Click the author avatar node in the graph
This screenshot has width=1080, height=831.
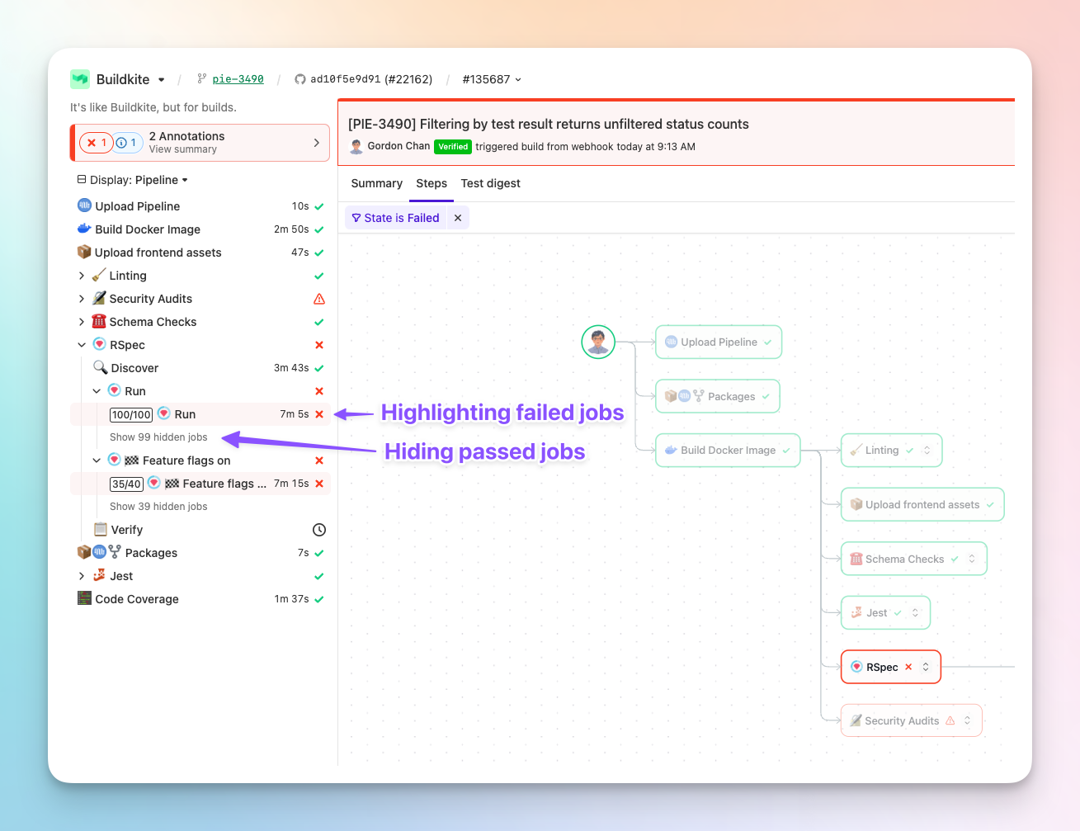click(x=598, y=342)
